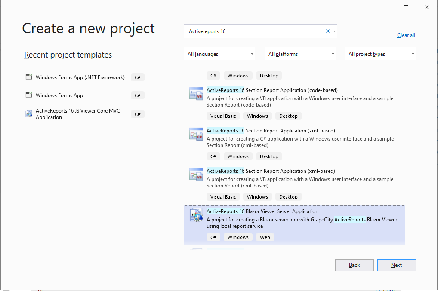This screenshot has width=438, height=291.
Task: Click the VB Section Report (xml-based) template icon
Action: pyautogui.click(x=196, y=175)
